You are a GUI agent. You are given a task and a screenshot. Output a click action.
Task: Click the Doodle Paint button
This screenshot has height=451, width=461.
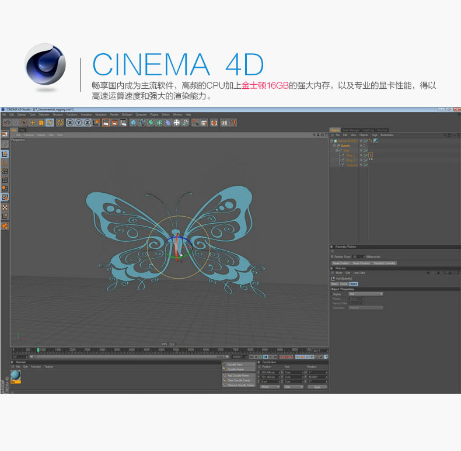pos(239,365)
